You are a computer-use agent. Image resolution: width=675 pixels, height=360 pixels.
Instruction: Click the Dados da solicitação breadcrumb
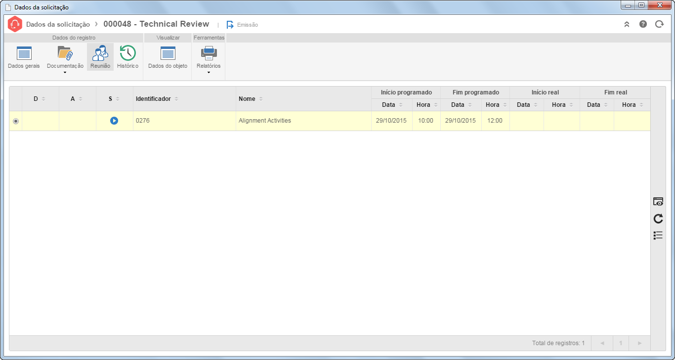click(x=58, y=24)
